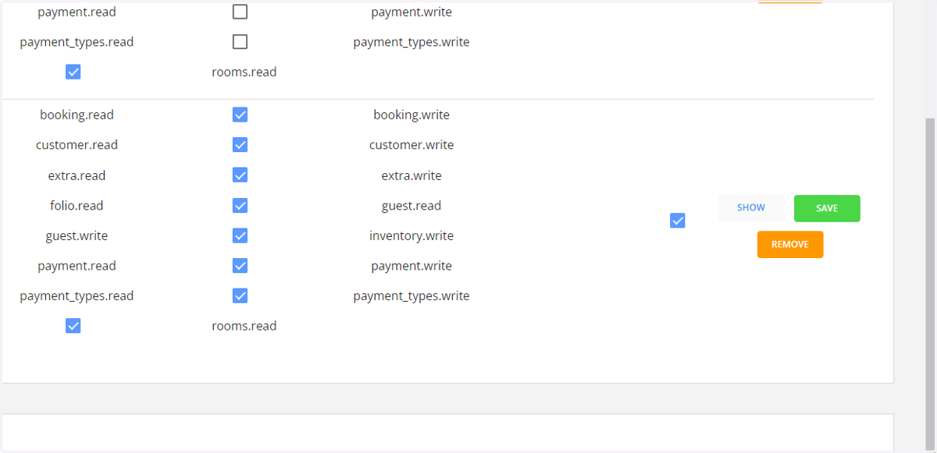937x453 pixels.
Task: Click the SHOW button
Action: pyautogui.click(x=751, y=208)
